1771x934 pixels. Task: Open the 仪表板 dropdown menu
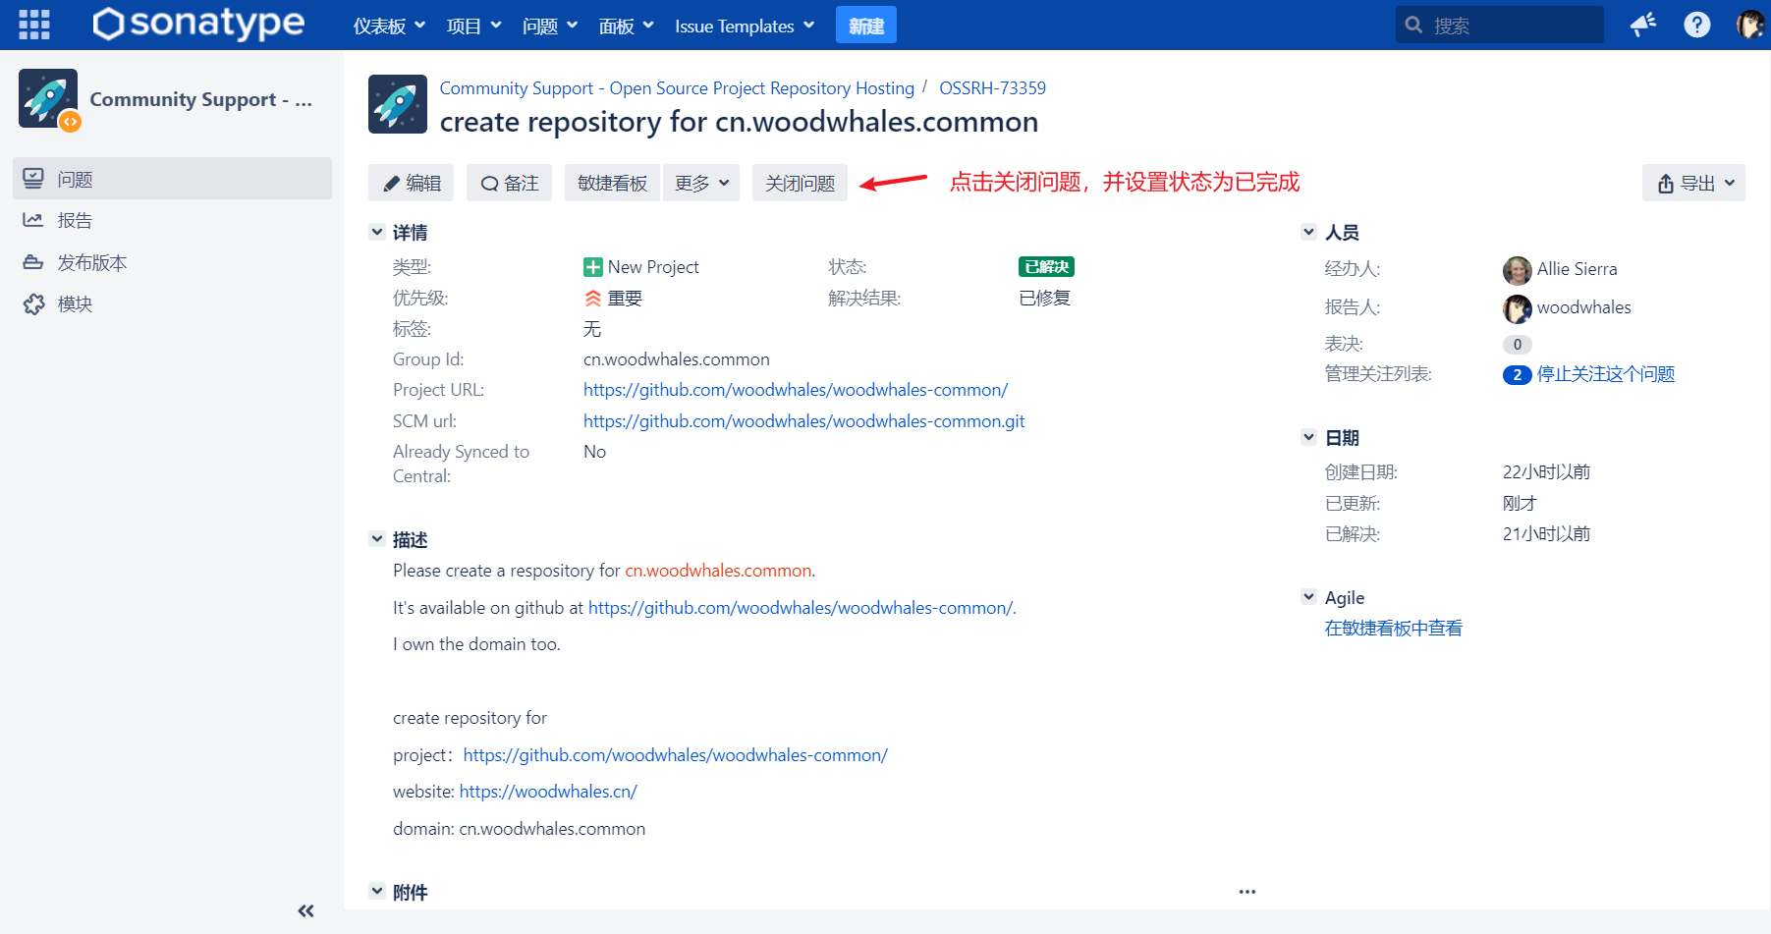click(x=389, y=26)
